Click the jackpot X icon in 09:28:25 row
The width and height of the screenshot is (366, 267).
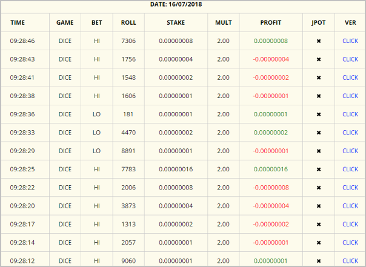click(319, 170)
